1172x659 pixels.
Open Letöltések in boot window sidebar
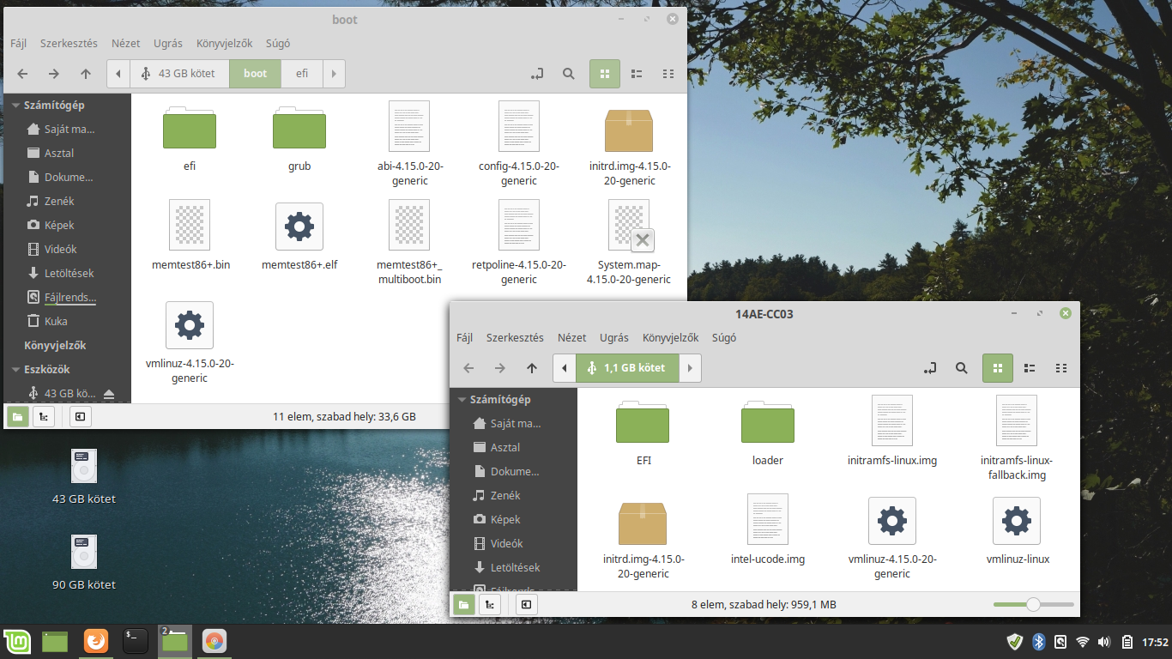tap(67, 273)
